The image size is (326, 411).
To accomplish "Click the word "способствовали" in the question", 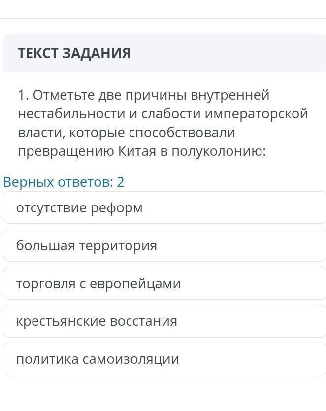I will (x=182, y=133).
